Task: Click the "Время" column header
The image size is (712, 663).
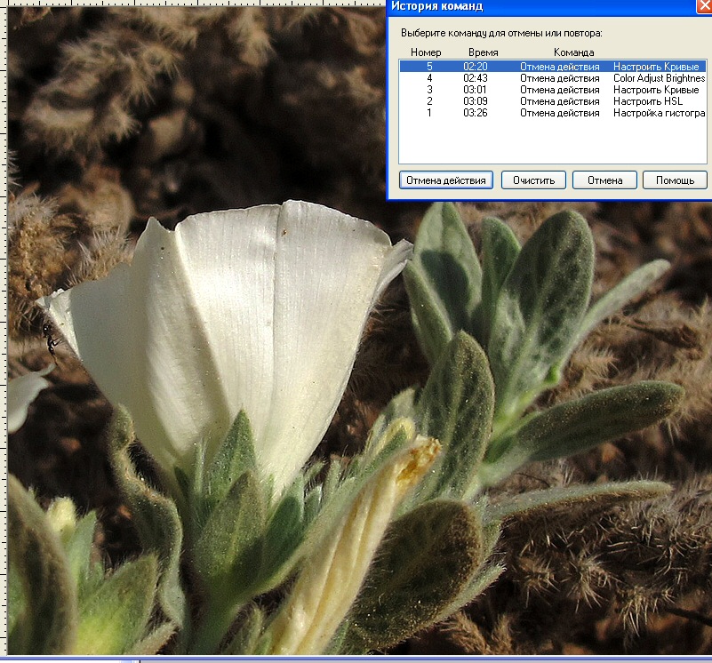Action: point(483,52)
